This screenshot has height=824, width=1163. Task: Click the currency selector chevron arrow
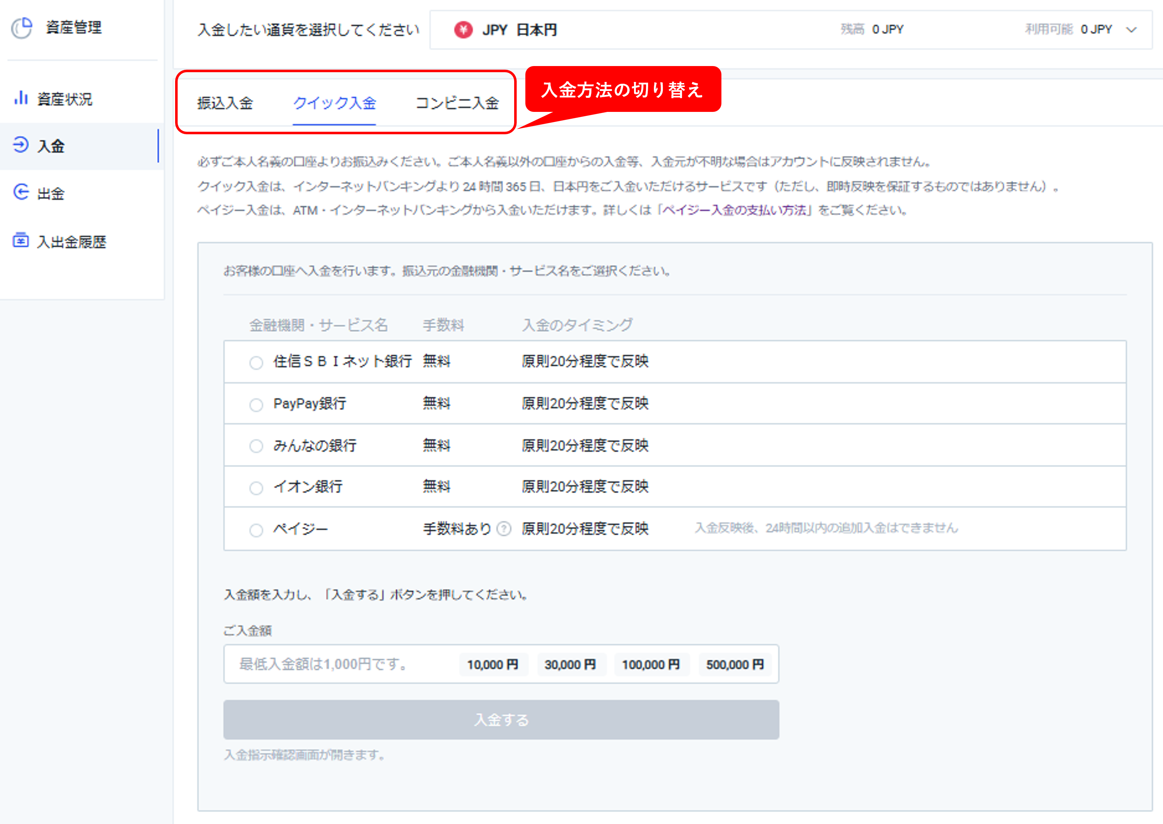tap(1131, 30)
